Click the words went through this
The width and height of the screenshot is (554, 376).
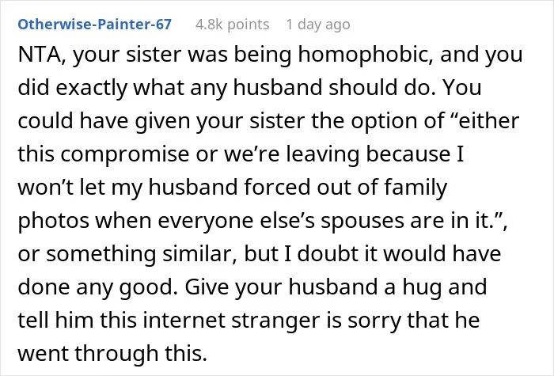(x=112, y=353)
